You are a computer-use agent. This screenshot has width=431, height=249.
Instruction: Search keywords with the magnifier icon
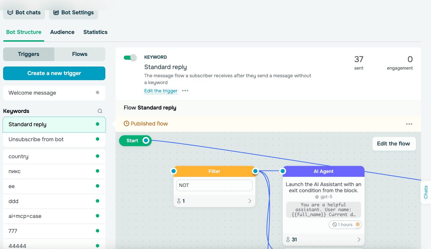click(x=100, y=111)
